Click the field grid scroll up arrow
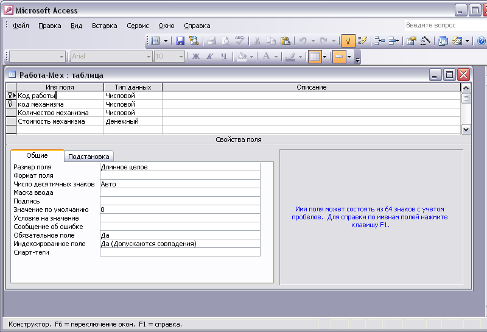The height and width of the screenshot is (332, 487). (x=466, y=88)
